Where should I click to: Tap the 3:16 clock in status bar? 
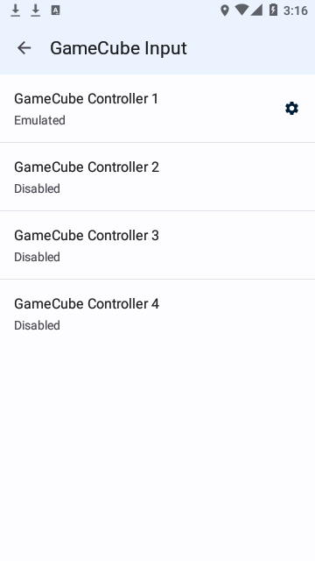(x=296, y=11)
